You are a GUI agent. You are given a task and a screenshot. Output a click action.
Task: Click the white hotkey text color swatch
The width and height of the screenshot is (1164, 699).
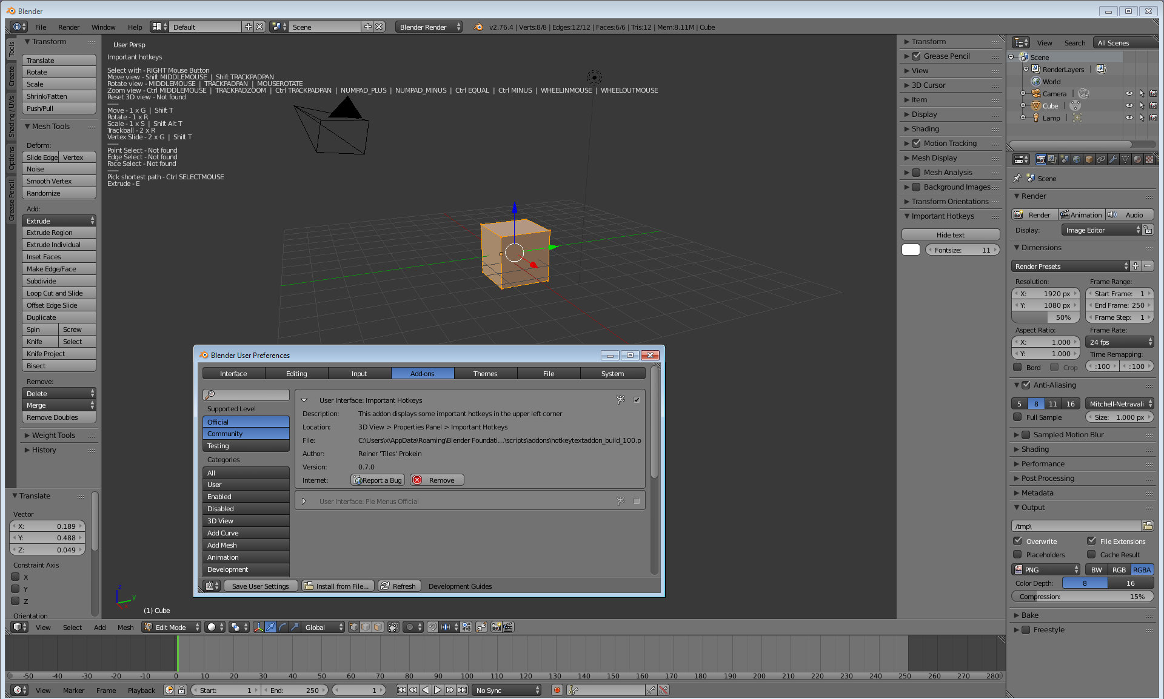click(x=911, y=250)
